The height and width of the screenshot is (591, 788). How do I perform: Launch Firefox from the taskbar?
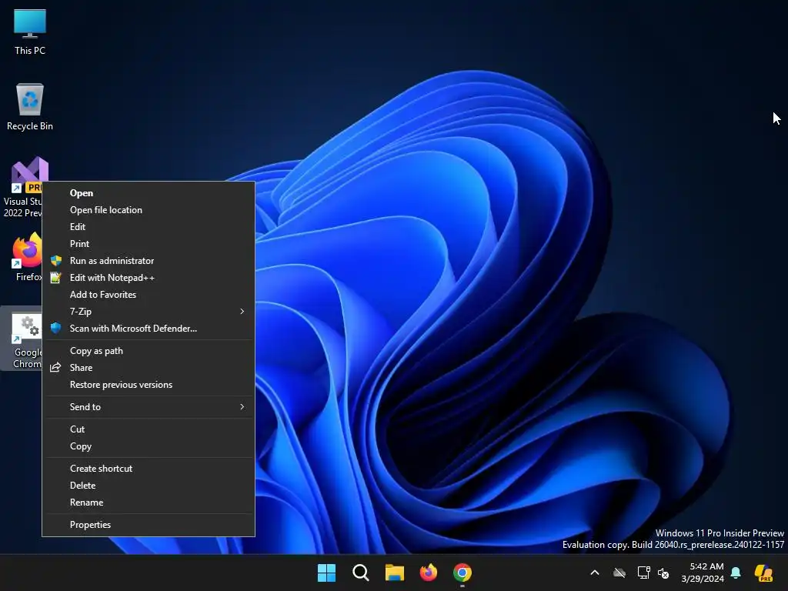[428, 573]
